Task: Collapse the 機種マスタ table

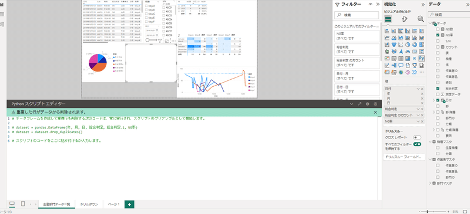Action: (431, 141)
